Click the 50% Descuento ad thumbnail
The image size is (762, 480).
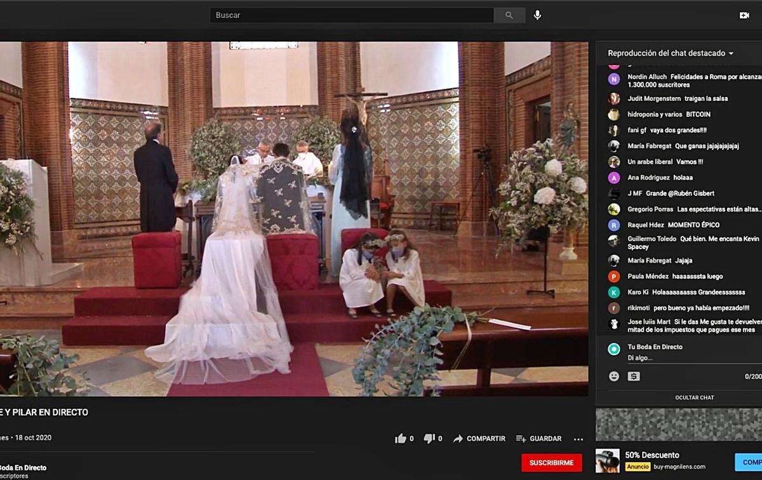click(x=607, y=461)
